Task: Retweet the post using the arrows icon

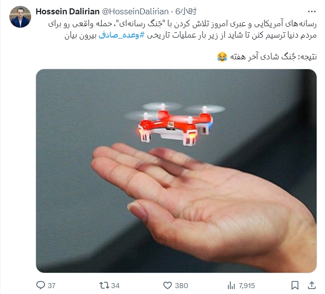Action: point(104,285)
